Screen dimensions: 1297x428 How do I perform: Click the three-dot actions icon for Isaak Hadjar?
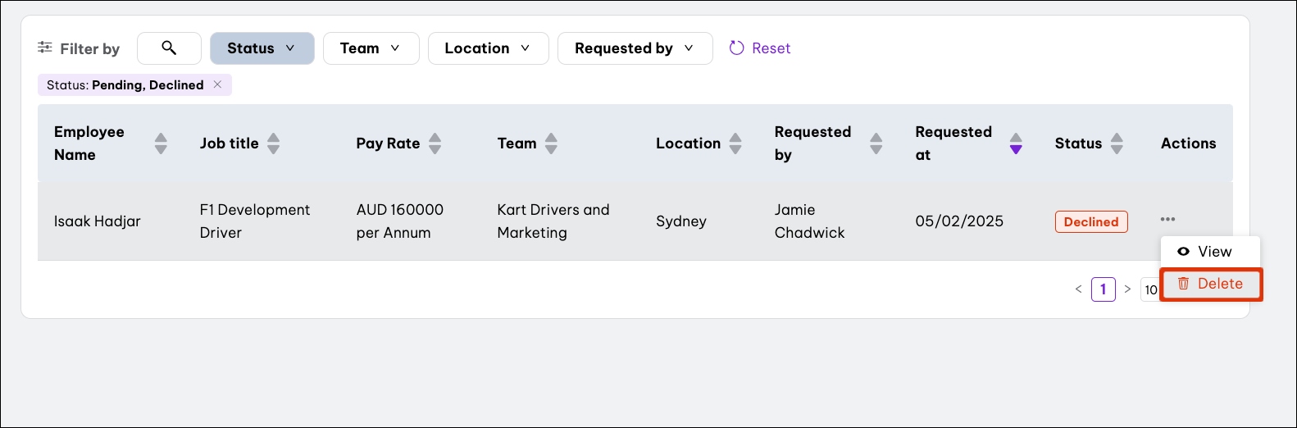coord(1167,220)
